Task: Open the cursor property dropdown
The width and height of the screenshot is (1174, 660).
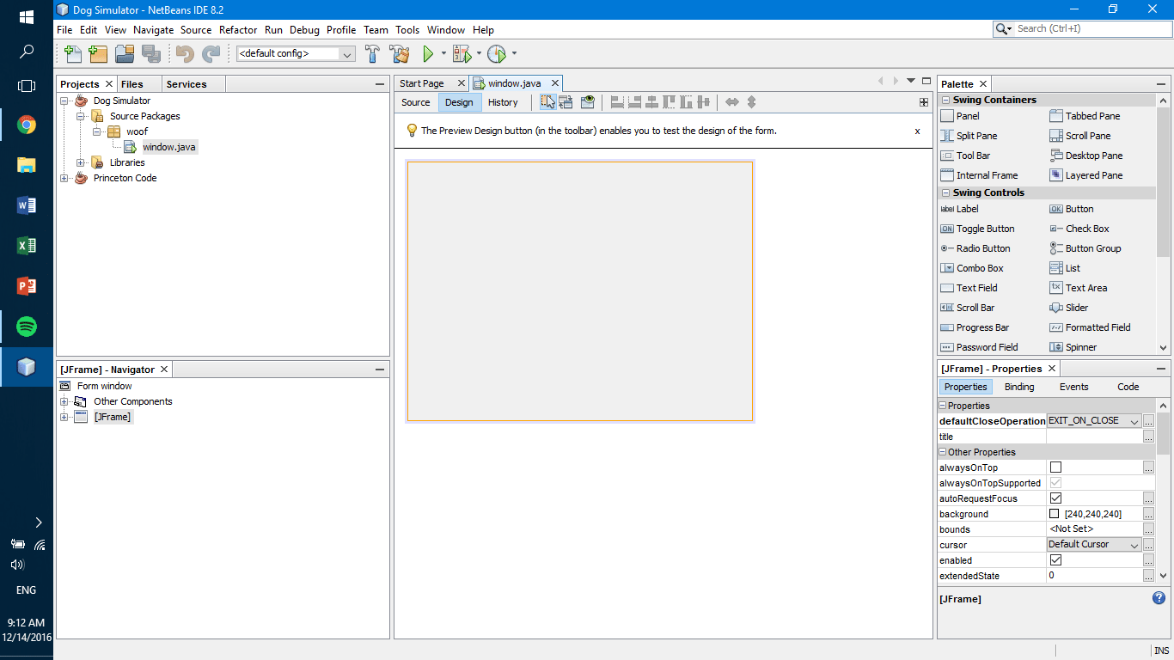Action: (x=1134, y=545)
